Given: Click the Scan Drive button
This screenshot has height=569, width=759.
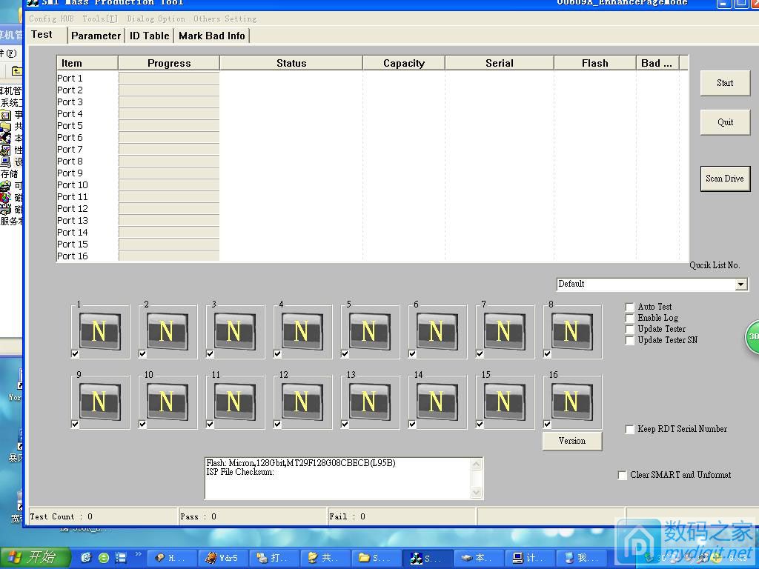Looking at the screenshot, I should [725, 179].
